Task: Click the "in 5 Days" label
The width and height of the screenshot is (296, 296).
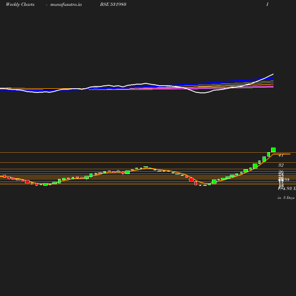Action: tap(286, 198)
